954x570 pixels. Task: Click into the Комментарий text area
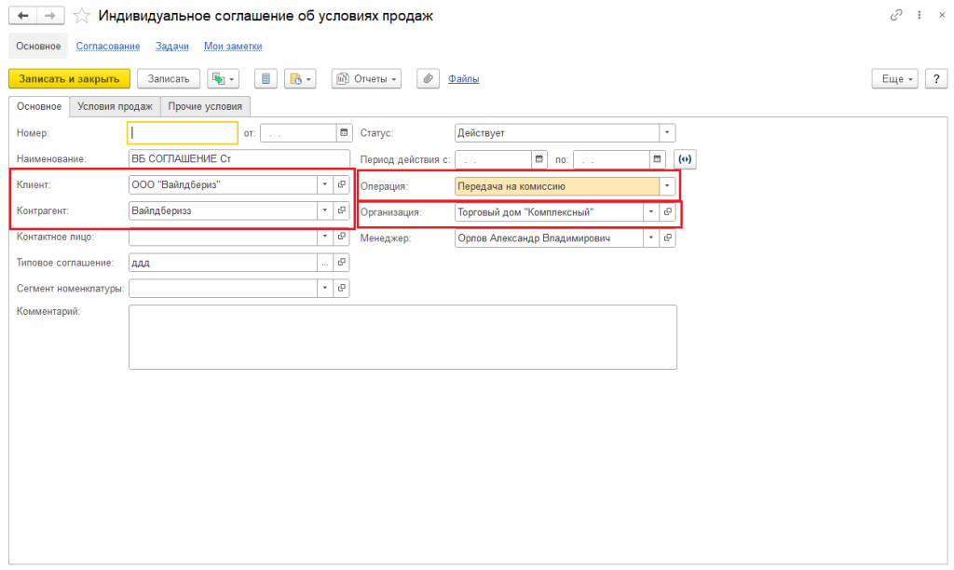pos(402,337)
